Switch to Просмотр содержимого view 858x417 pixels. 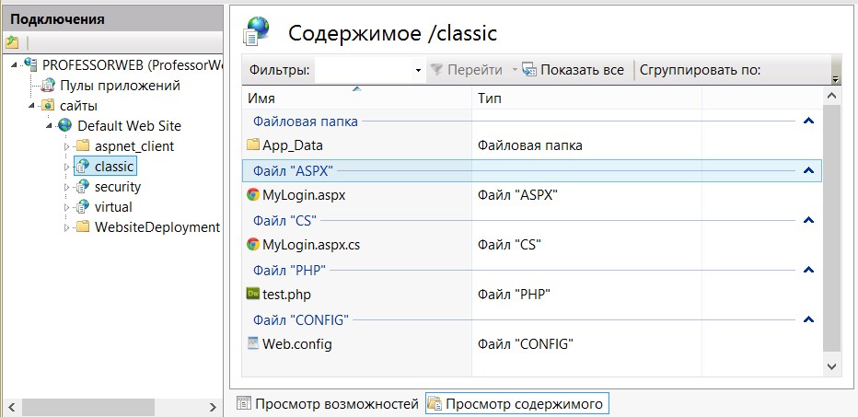516,404
